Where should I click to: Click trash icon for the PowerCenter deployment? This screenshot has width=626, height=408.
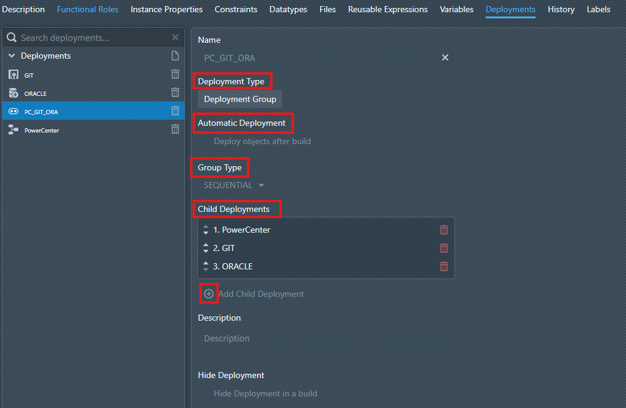[175, 129]
